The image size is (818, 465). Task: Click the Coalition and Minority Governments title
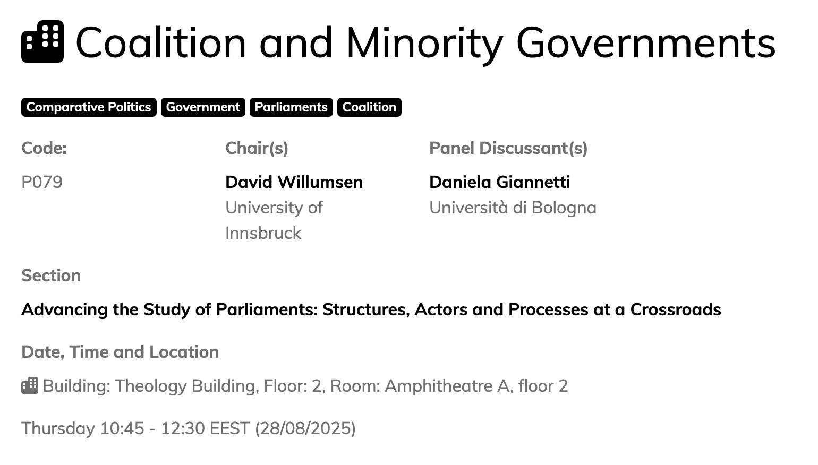pos(425,42)
